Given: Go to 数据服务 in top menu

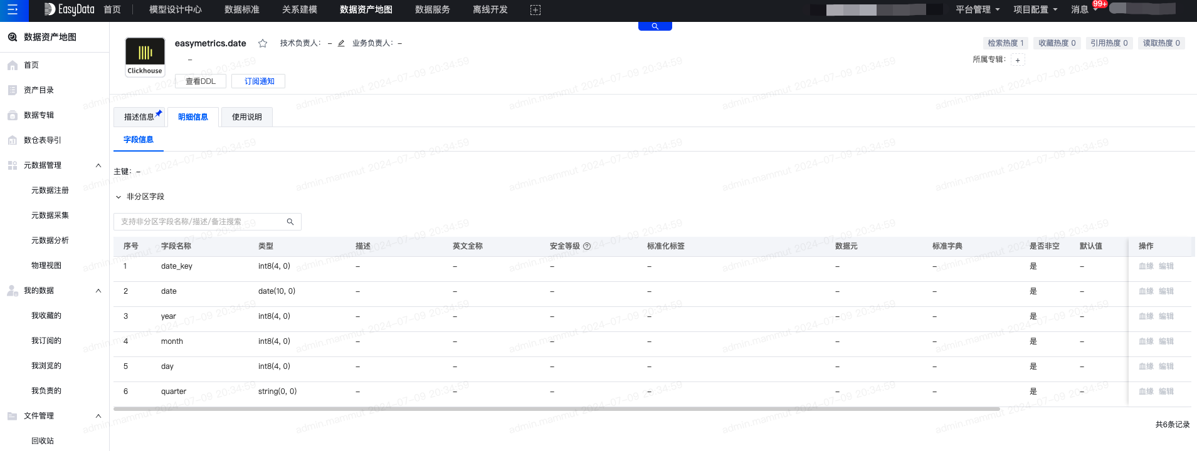Looking at the screenshot, I should click(433, 9).
